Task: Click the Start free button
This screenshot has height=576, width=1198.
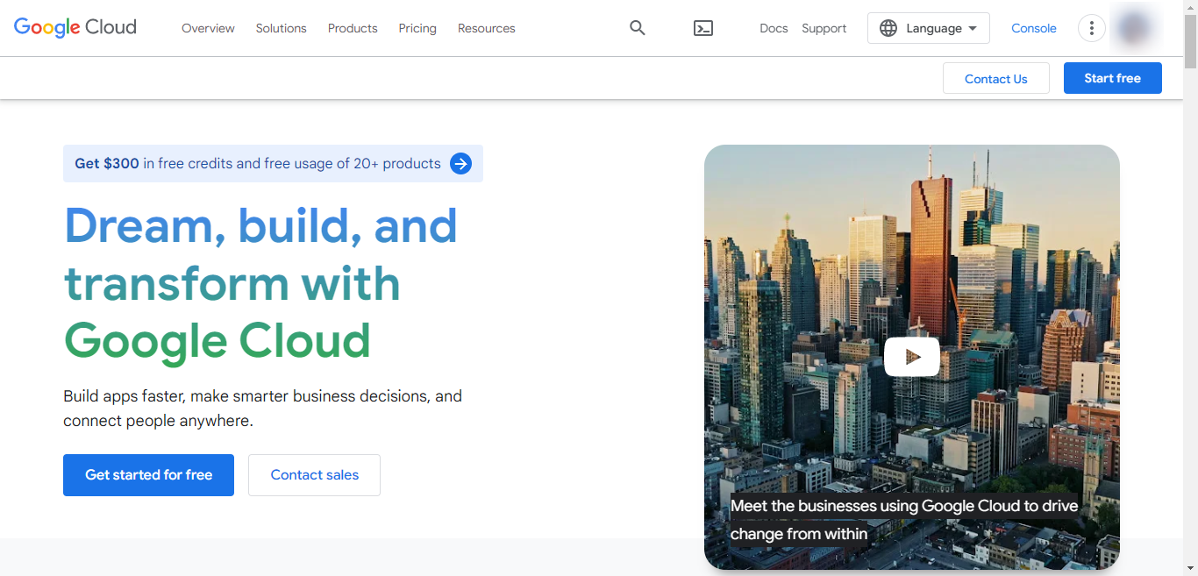Action: pyautogui.click(x=1112, y=78)
